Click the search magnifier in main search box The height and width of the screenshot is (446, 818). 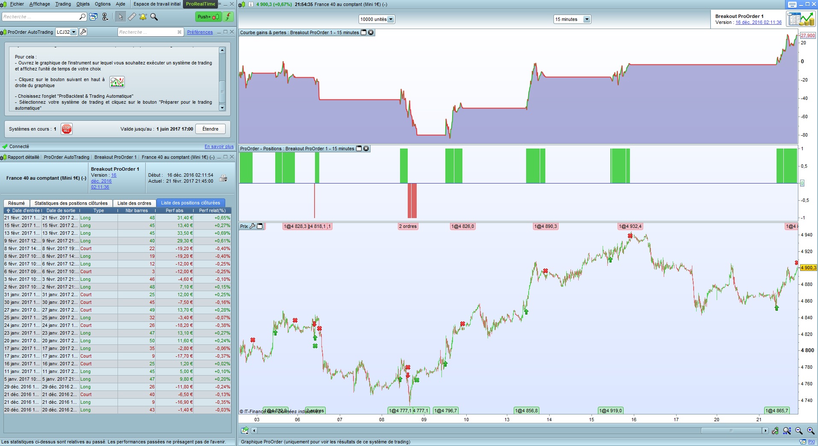[x=82, y=17]
